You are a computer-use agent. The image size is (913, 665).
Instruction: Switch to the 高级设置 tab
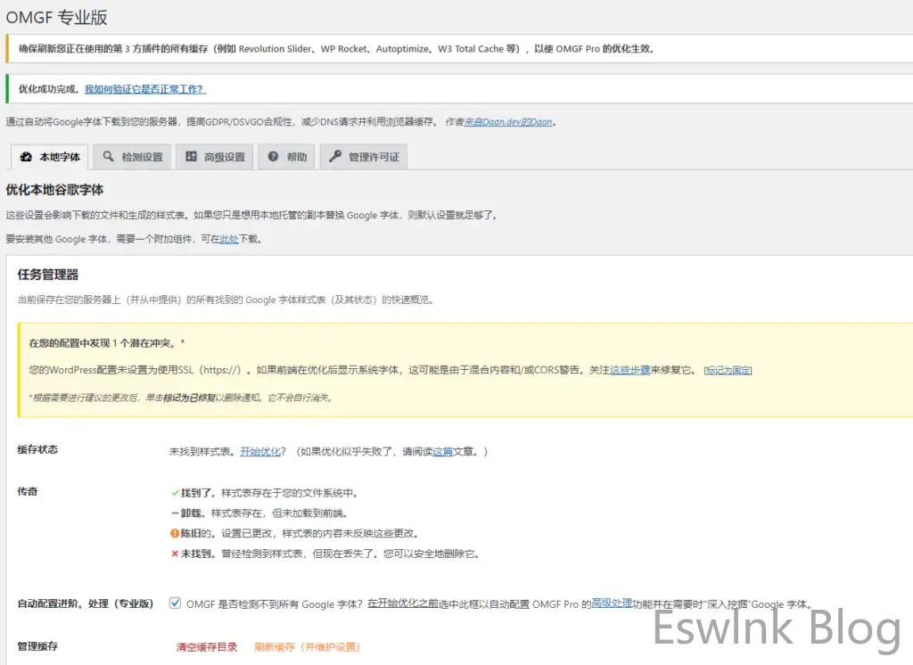point(215,157)
